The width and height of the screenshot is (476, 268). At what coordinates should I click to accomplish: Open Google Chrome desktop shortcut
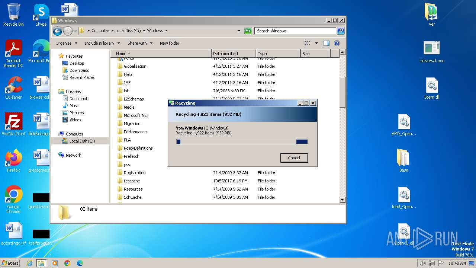pos(13,200)
